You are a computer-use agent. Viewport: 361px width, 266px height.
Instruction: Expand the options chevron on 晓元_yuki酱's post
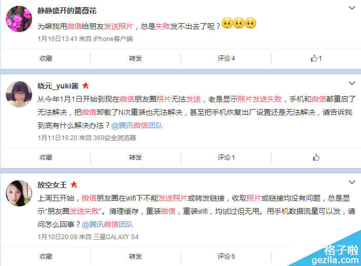pyautogui.click(x=352, y=83)
